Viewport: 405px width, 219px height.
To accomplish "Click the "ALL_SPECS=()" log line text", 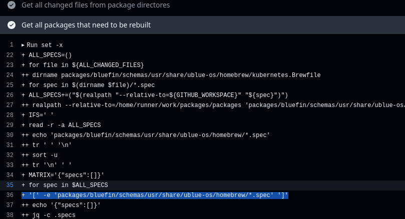I will click(x=47, y=55).
